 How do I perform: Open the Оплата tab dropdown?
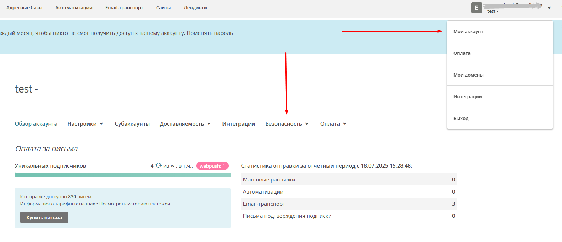[333, 124]
